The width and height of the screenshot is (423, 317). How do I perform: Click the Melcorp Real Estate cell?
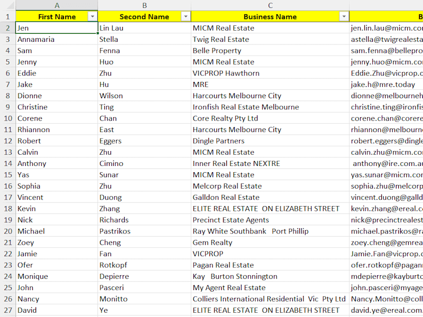coord(270,186)
